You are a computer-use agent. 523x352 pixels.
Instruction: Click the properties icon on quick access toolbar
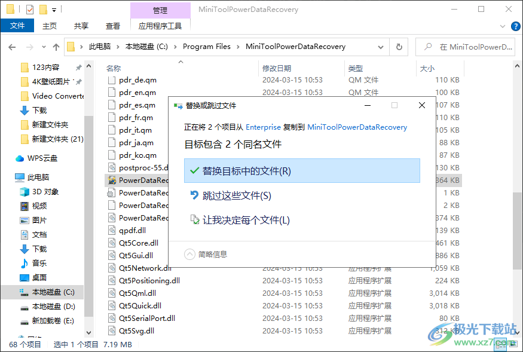pyautogui.click(x=29, y=9)
